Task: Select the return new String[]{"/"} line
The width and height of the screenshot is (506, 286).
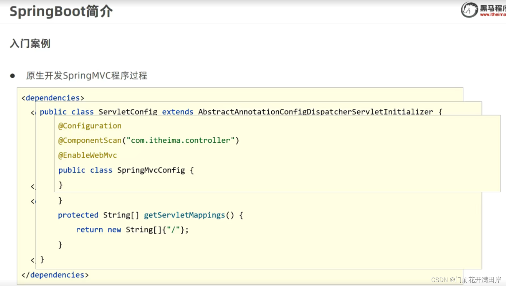Action: click(x=132, y=230)
